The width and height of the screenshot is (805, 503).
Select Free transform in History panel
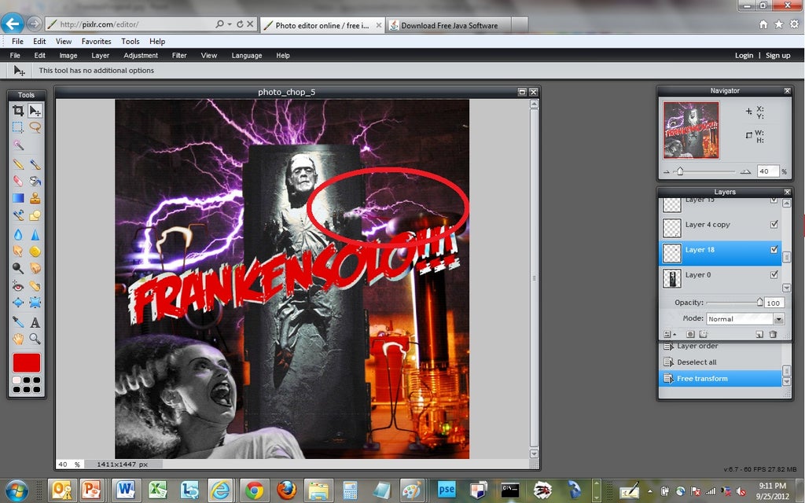click(720, 378)
